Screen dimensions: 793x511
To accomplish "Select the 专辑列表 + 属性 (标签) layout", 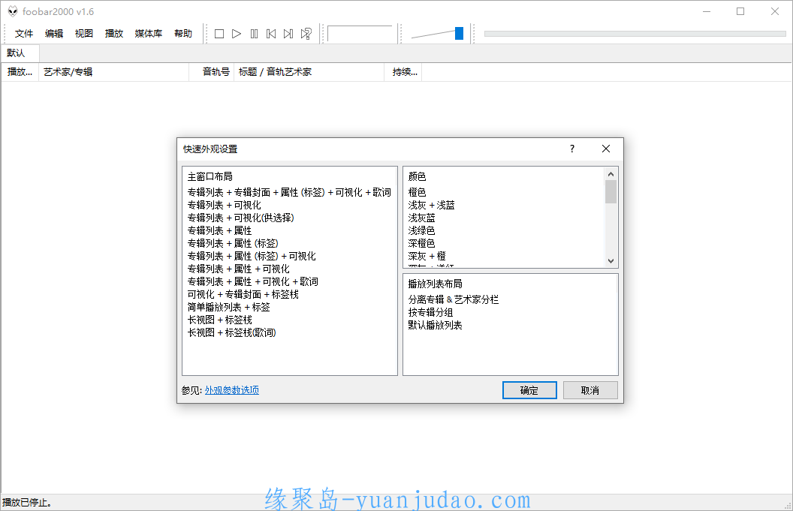I will click(233, 244).
